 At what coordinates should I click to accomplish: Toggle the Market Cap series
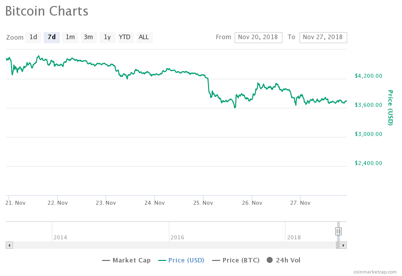(x=126, y=260)
